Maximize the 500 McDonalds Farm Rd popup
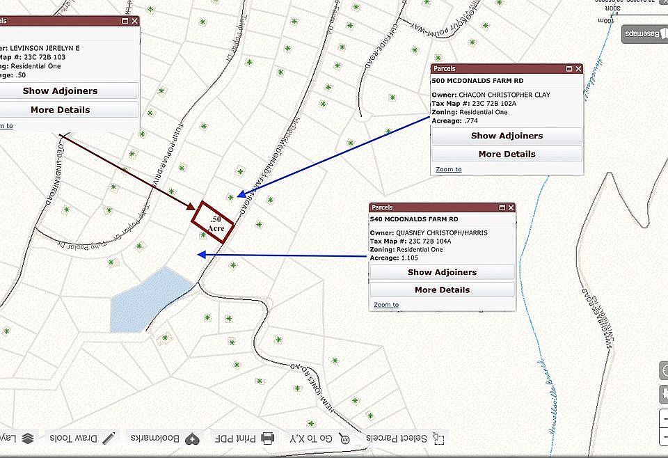Image resolution: width=668 pixels, height=458 pixels. [x=568, y=69]
